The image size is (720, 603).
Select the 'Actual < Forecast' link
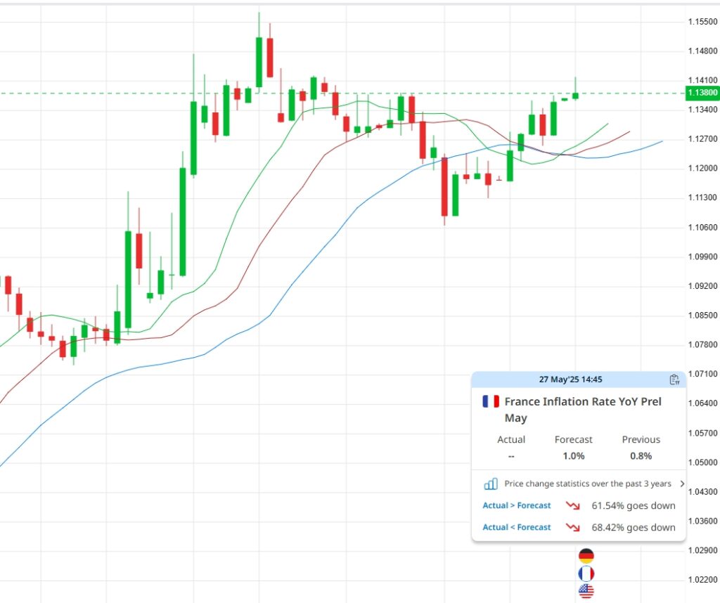(517, 527)
